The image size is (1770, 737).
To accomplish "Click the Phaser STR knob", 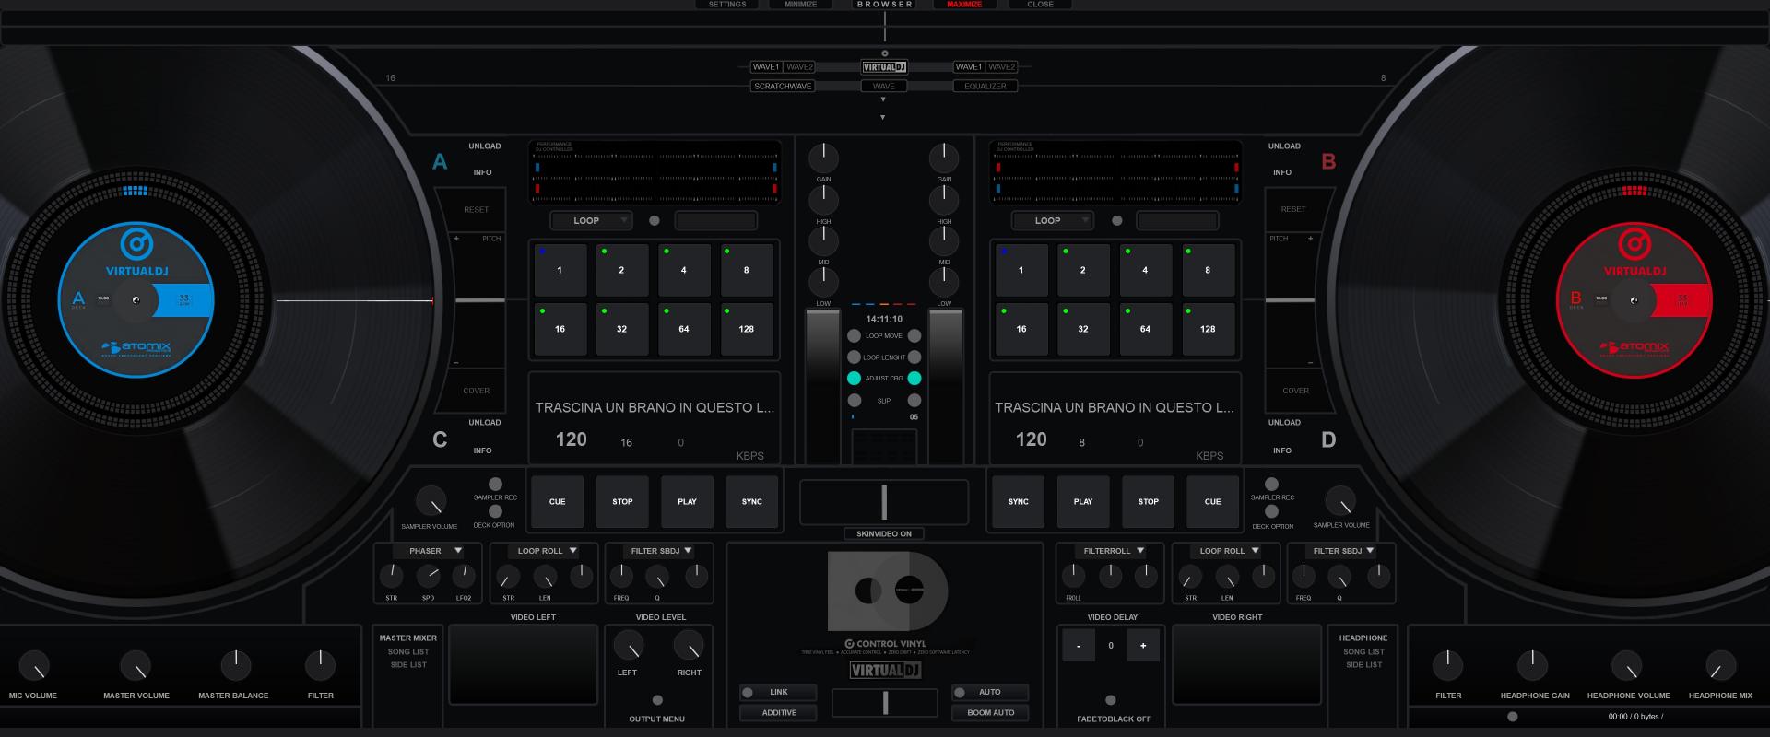I will point(392,577).
